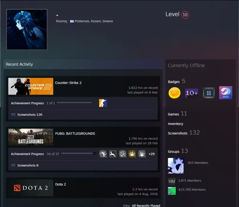This screenshot has width=239, height=207.
Task: Click the '34 of 37' achievement count
Action: pos(53,154)
